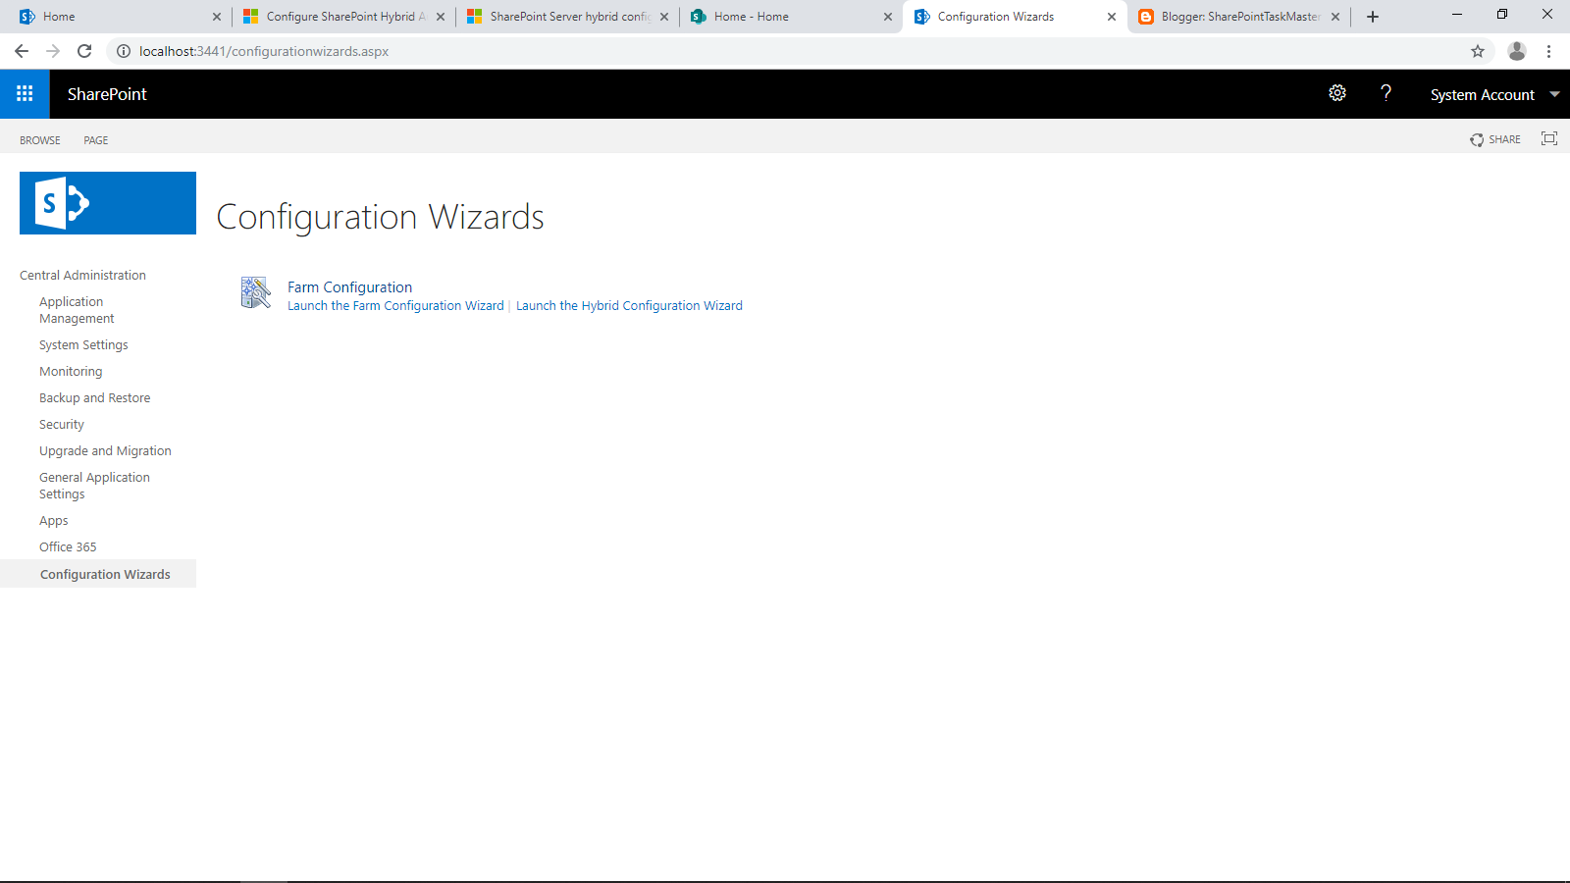Viewport: 1570px width, 883px height.
Task: Open the Security section
Action: pos(62,425)
